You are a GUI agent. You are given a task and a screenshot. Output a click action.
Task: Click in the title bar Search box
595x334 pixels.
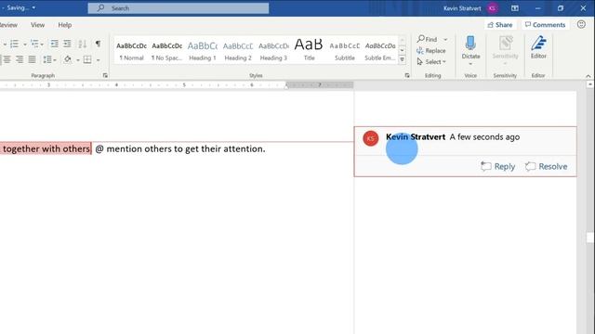pyautogui.click(x=178, y=8)
